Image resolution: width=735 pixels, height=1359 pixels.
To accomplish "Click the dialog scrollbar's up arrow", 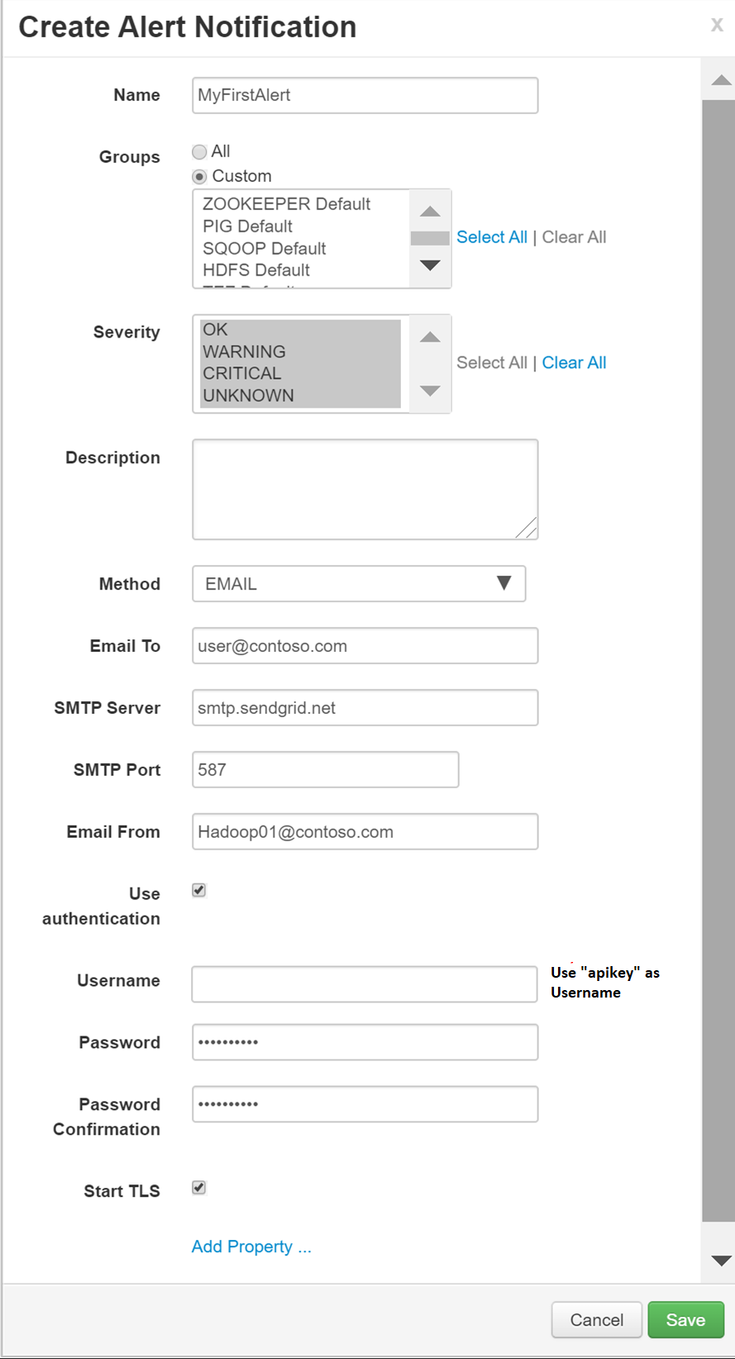I will [720, 79].
